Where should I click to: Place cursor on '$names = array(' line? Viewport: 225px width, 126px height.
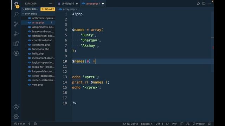pyautogui.click(x=88, y=30)
